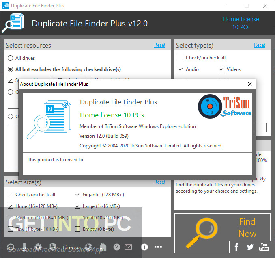This screenshot has width=275, height=258.
Task: Uncheck Huge (16~128 MB-) size
Action: [x=11, y=206]
